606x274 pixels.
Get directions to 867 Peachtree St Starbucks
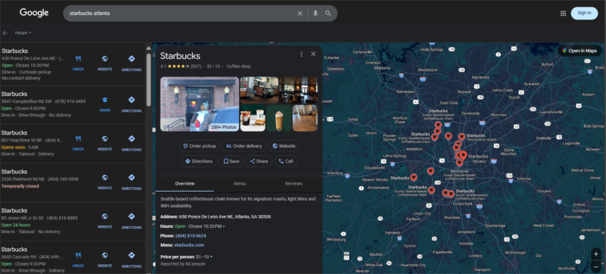click(x=131, y=143)
